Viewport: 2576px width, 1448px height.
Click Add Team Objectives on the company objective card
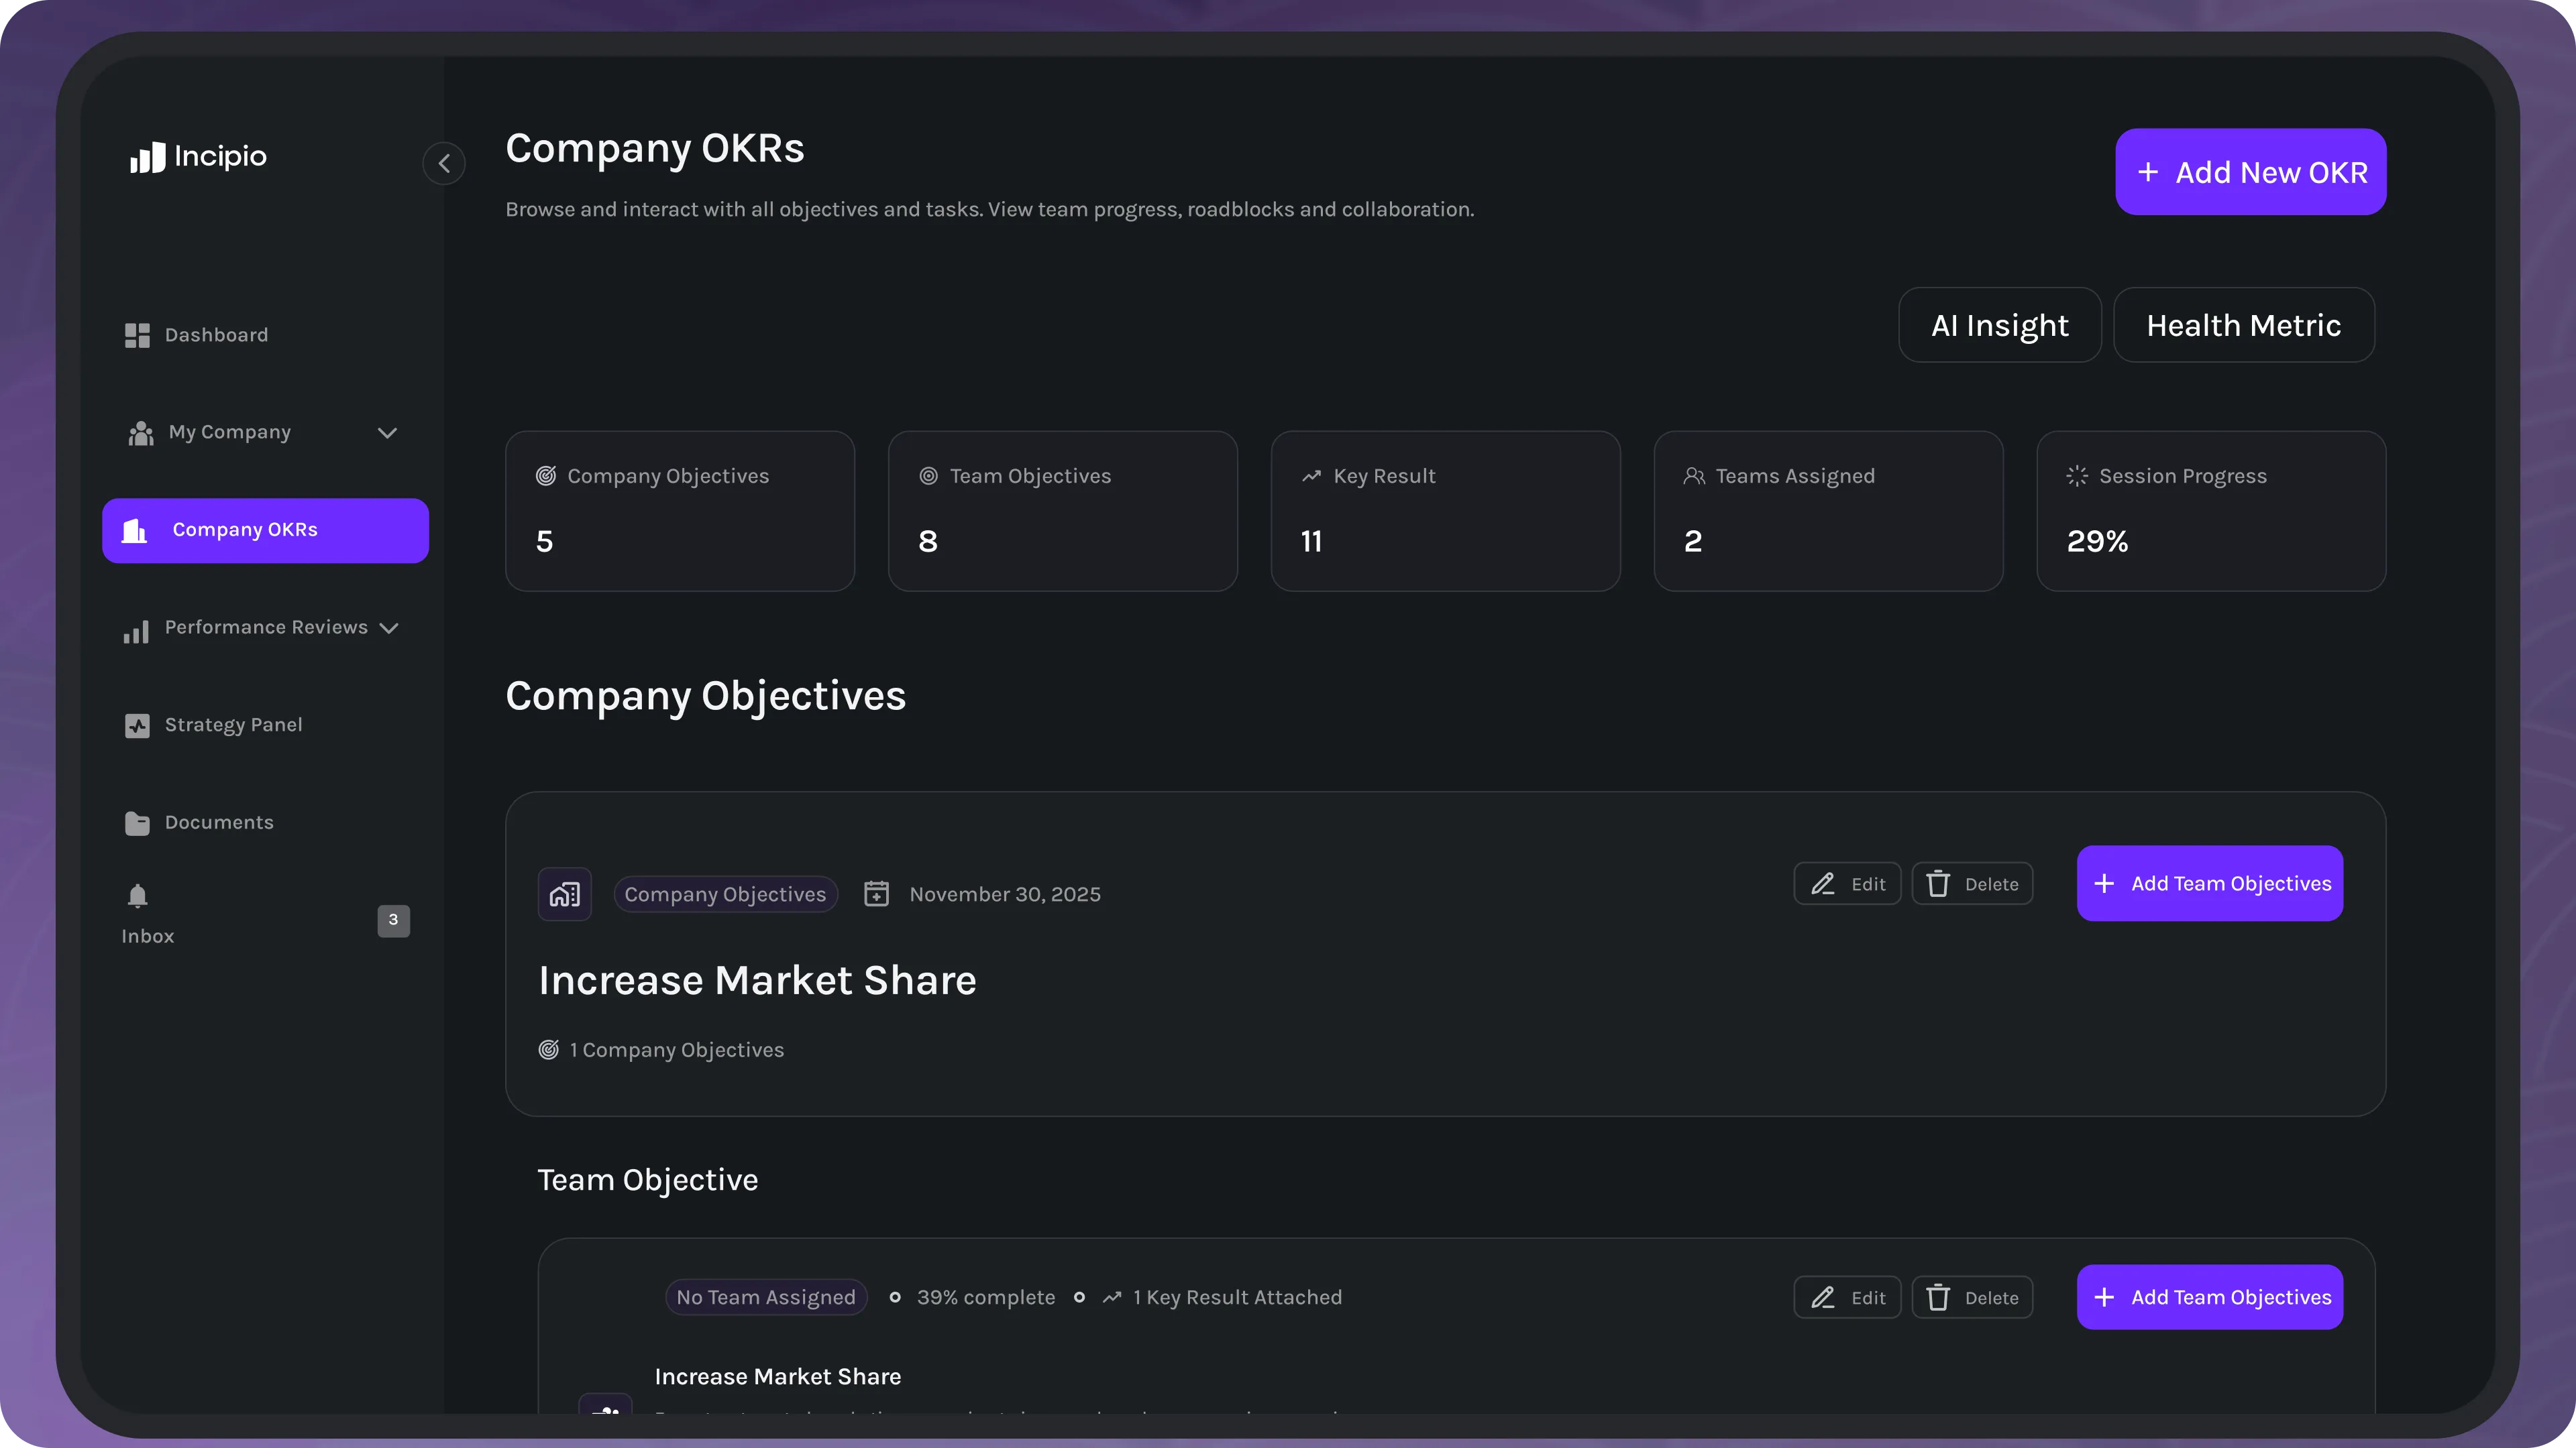coord(2209,884)
